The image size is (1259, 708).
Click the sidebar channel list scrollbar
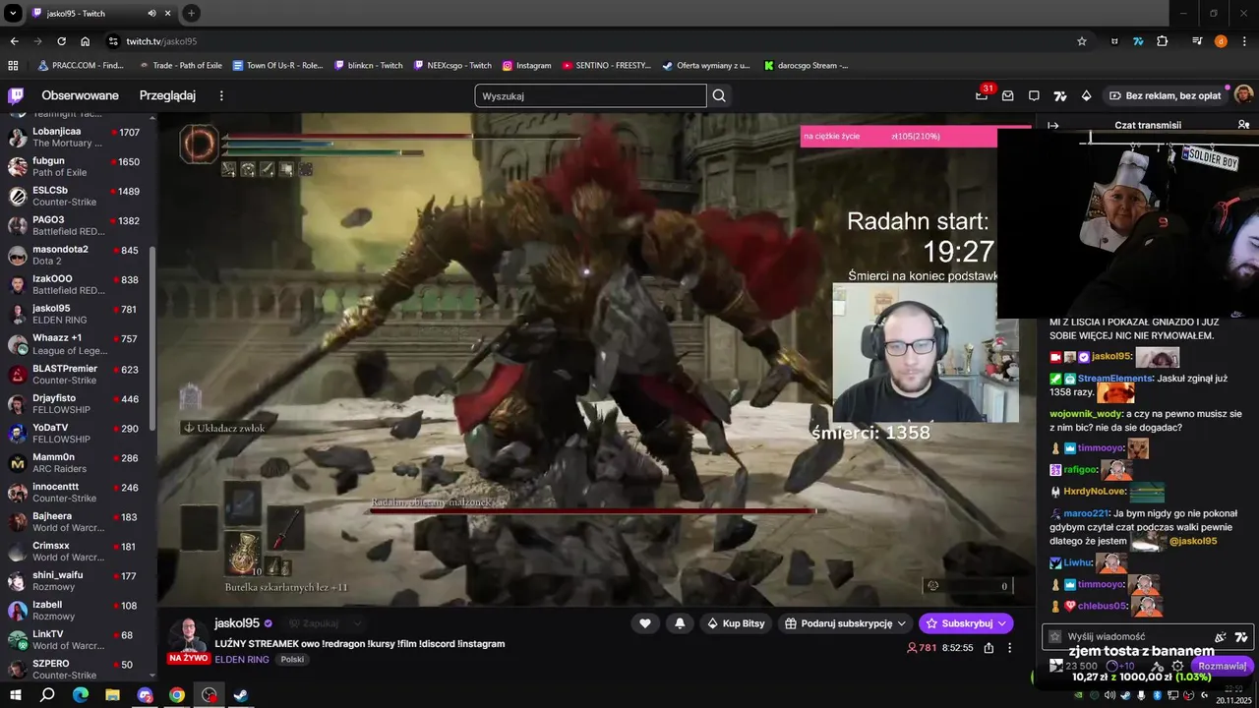pyautogui.click(x=152, y=339)
